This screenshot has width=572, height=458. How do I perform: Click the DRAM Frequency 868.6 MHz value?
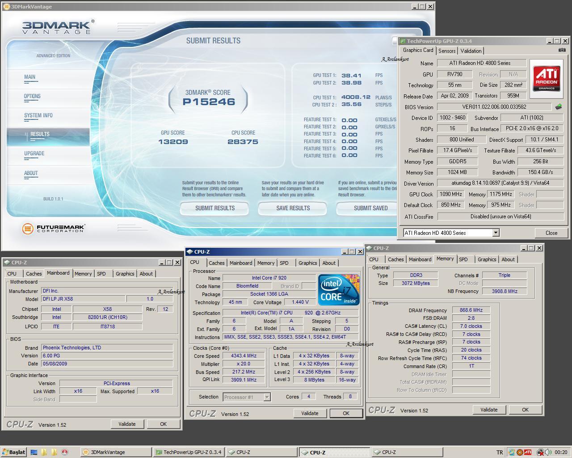pyautogui.click(x=471, y=310)
